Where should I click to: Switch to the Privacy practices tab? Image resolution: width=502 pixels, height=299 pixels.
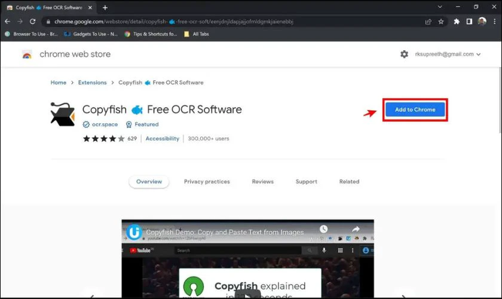207,181
